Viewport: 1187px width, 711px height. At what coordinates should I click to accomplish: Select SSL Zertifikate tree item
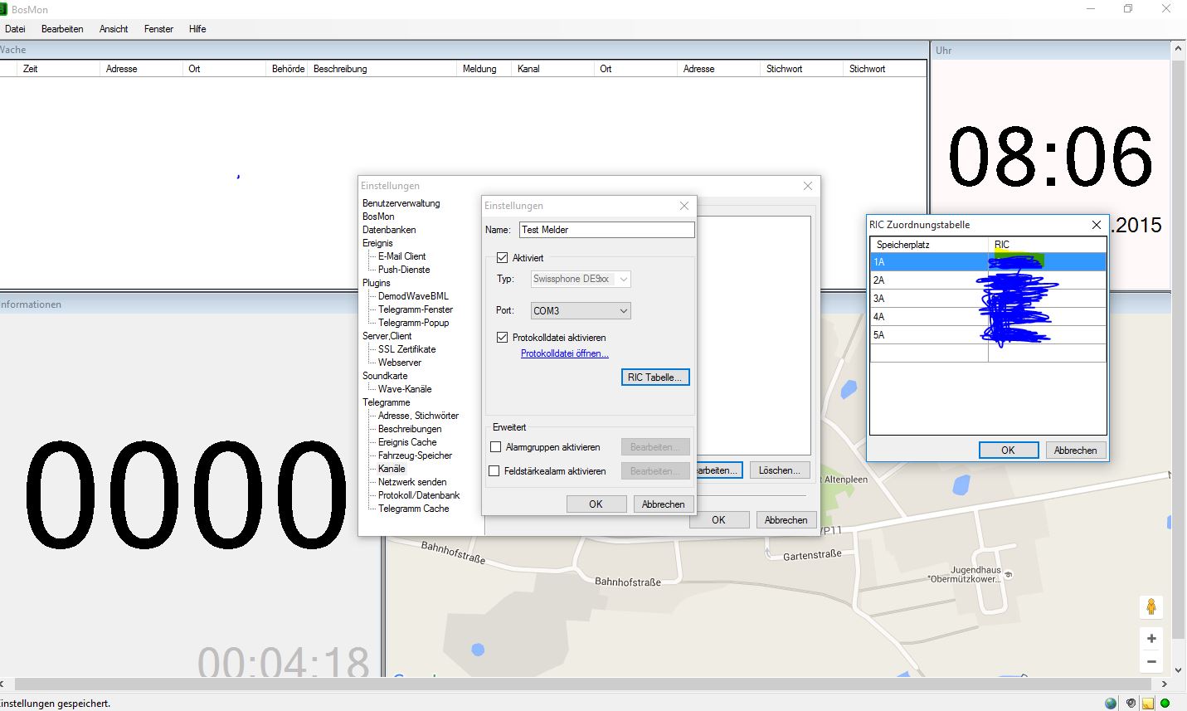406,349
